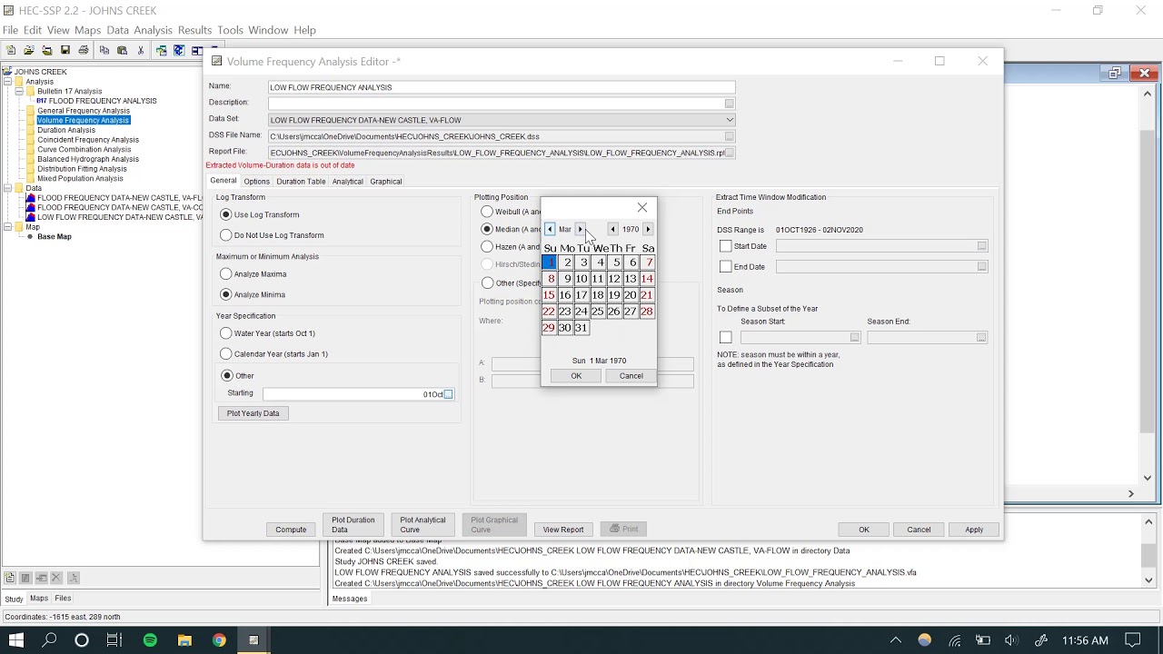Viewport: 1163px width, 654px height.
Task: Select Water Year (starts Oct 1)
Action: 226,333
